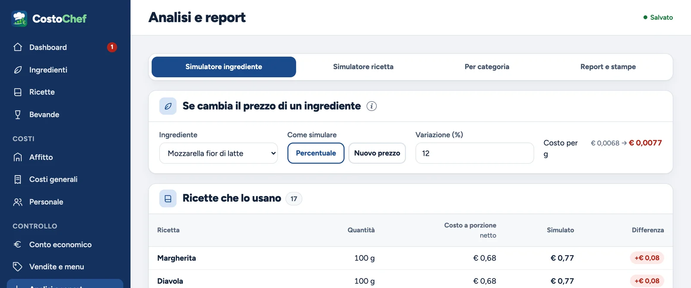
Task: Select Nuovo prezzo simulation mode
Action: (377, 153)
